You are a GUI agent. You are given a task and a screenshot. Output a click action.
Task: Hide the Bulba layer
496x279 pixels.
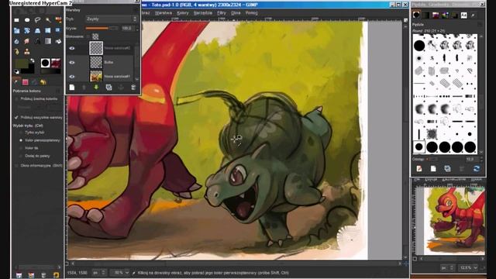tap(72, 62)
